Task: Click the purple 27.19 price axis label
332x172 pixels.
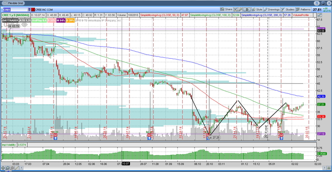Action: pyautogui.click(x=321, y=134)
